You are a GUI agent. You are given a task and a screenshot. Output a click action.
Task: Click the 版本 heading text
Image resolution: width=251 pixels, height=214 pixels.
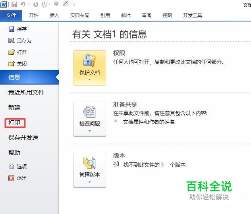click(x=119, y=155)
